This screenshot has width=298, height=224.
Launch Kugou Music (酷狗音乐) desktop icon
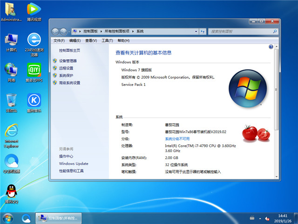[34, 103]
